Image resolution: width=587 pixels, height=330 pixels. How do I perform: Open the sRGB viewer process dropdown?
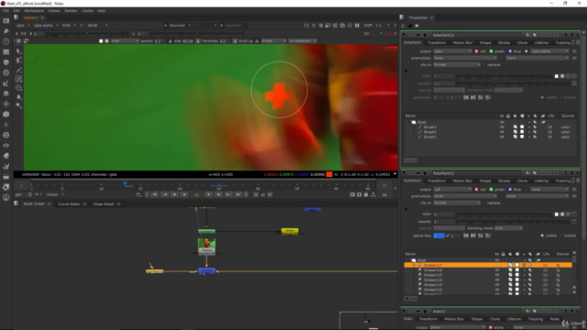[96, 26]
